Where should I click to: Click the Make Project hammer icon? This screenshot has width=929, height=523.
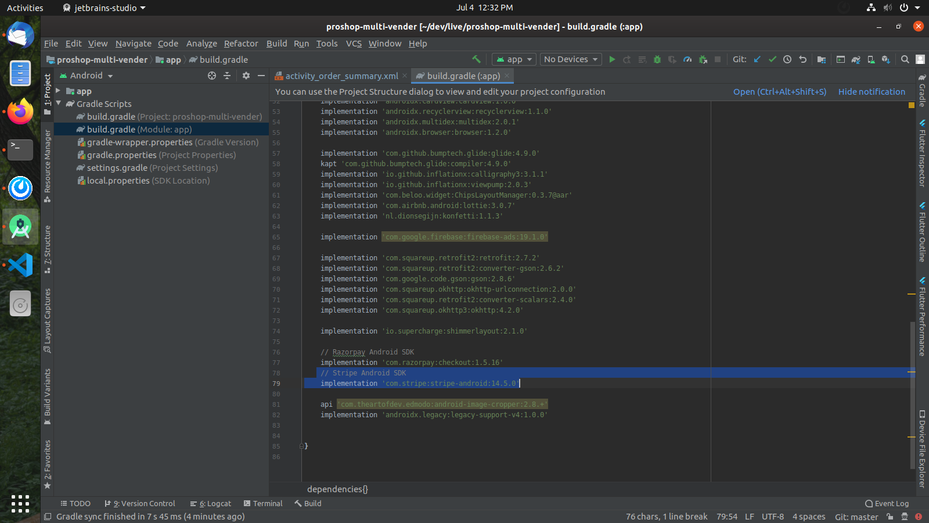click(476, 59)
